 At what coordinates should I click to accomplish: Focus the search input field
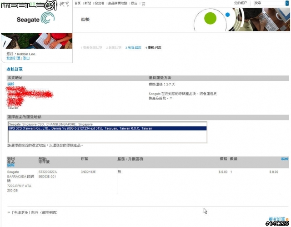pyautogui.click(x=269, y=3)
